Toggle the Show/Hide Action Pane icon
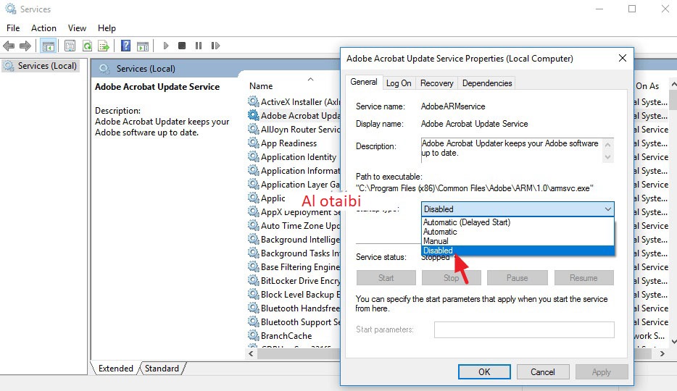The image size is (677, 391). pyautogui.click(x=143, y=46)
